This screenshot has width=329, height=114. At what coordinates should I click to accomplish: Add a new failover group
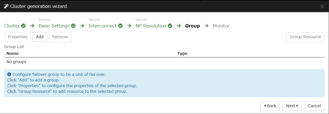(40, 37)
